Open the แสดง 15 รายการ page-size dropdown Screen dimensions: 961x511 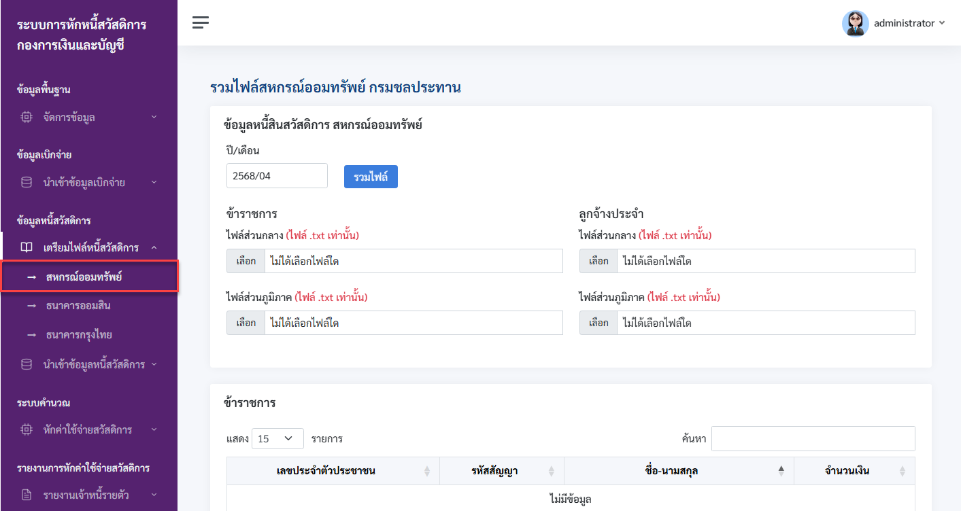tap(277, 439)
